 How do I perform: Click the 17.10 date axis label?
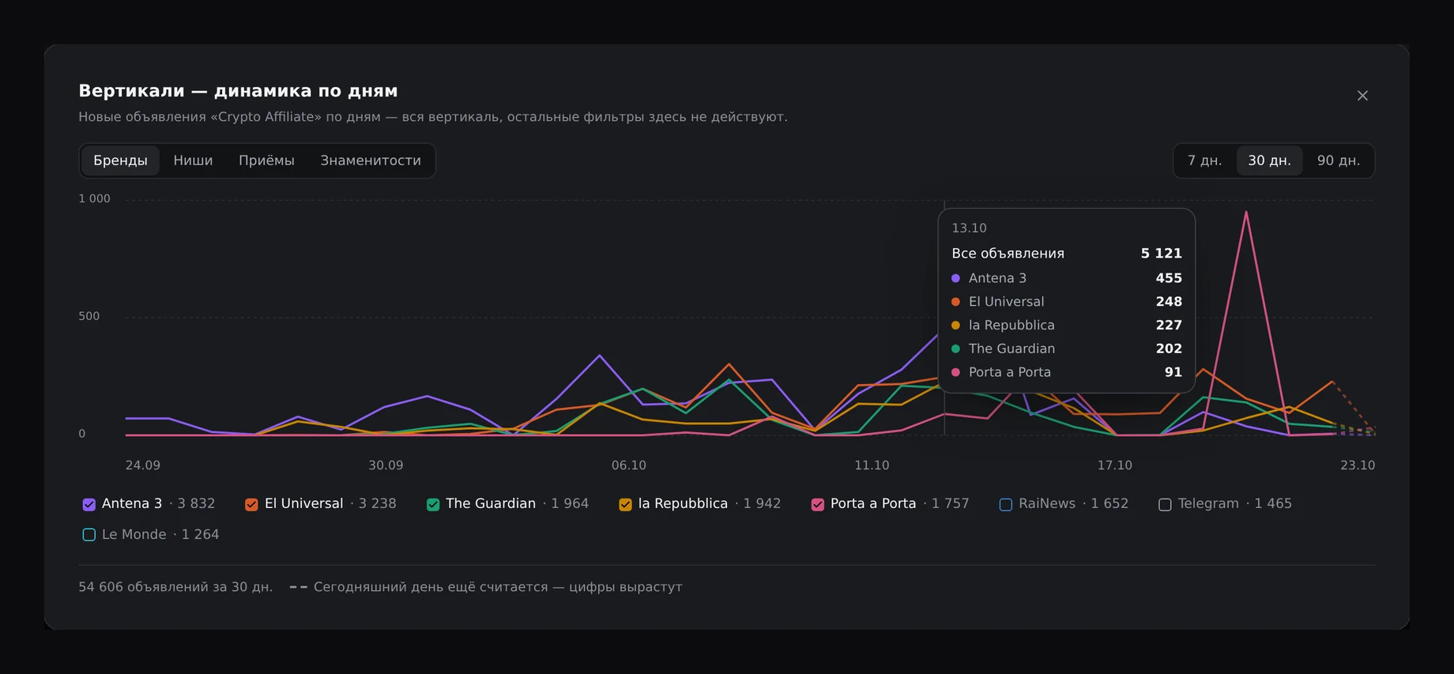1114,465
